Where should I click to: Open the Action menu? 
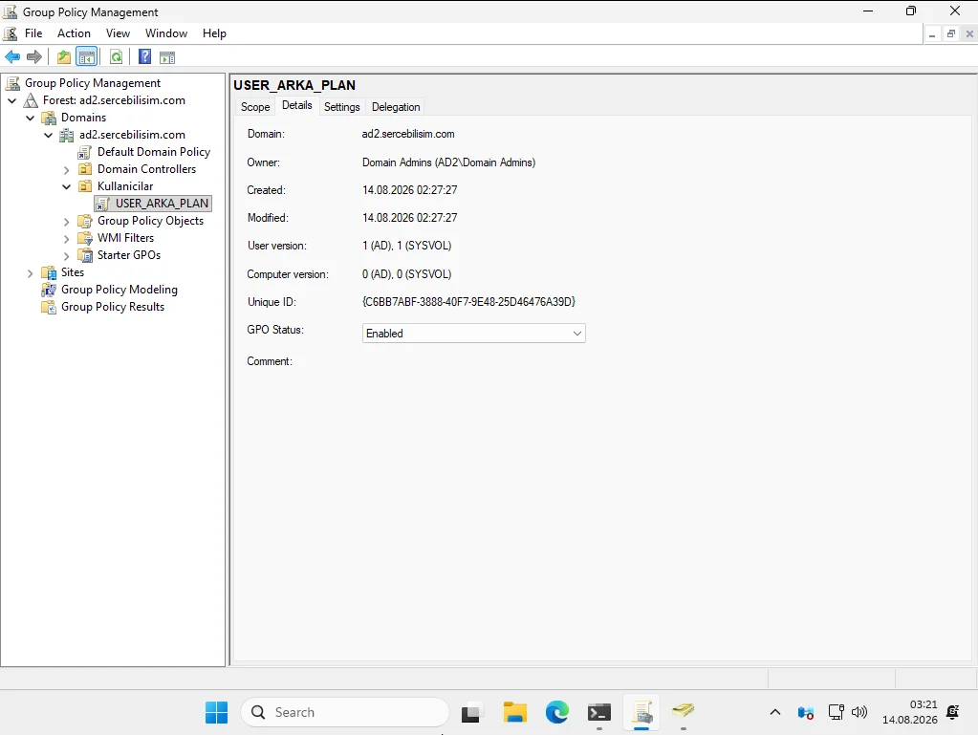pos(74,33)
